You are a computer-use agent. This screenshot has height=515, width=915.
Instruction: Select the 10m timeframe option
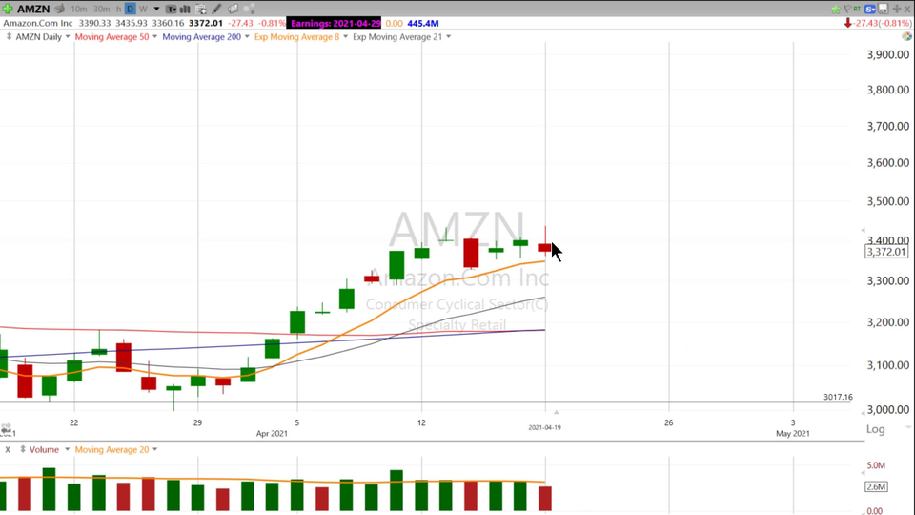[x=79, y=9]
